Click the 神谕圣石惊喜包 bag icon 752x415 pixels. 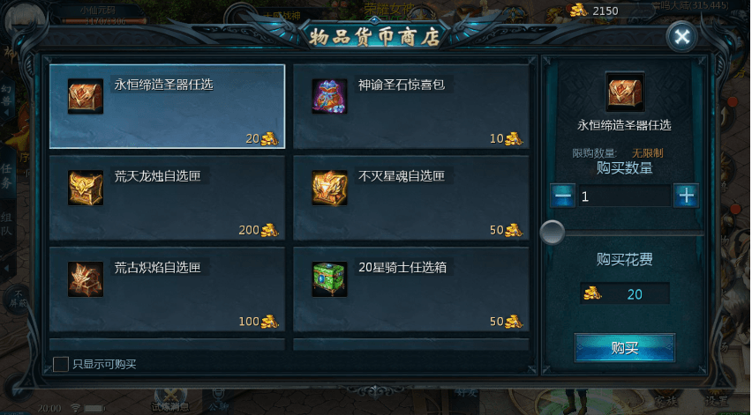click(329, 96)
